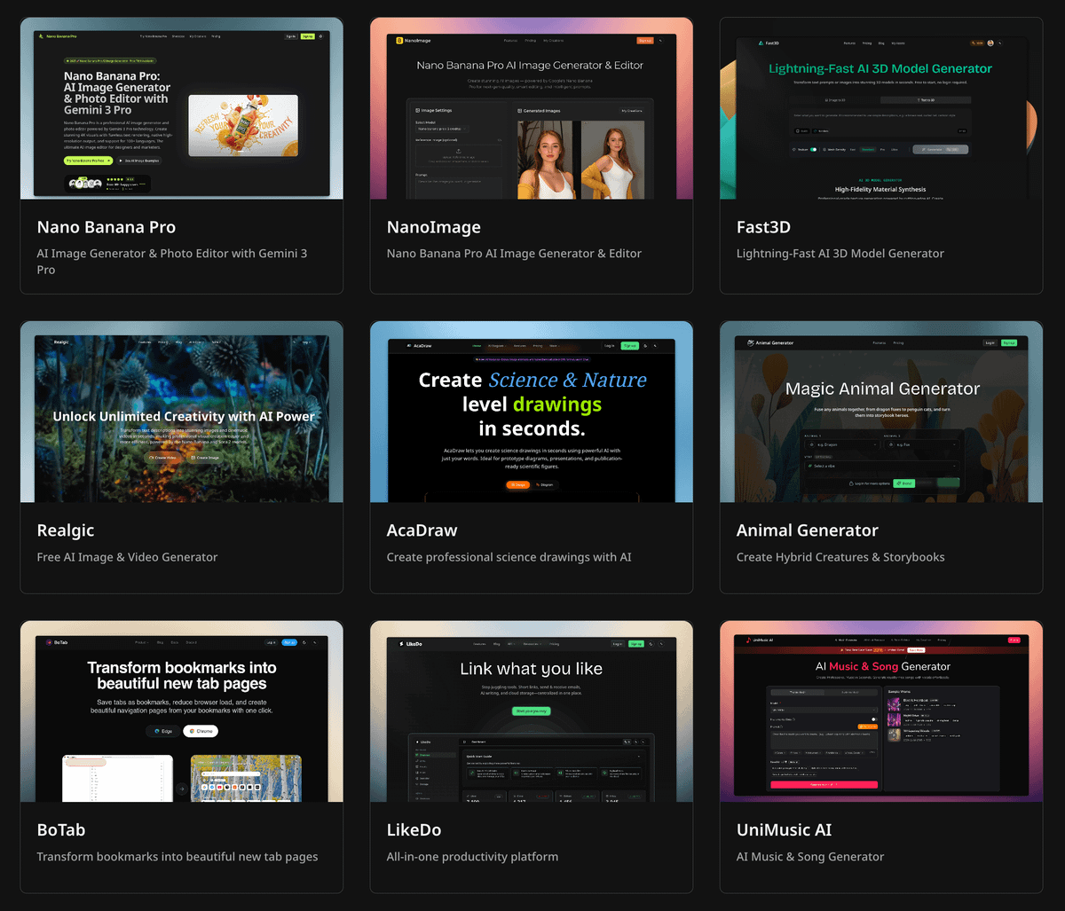The image size is (1065, 911).
Task: Click the BoTab card title
Action: pyautogui.click(x=61, y=830)
